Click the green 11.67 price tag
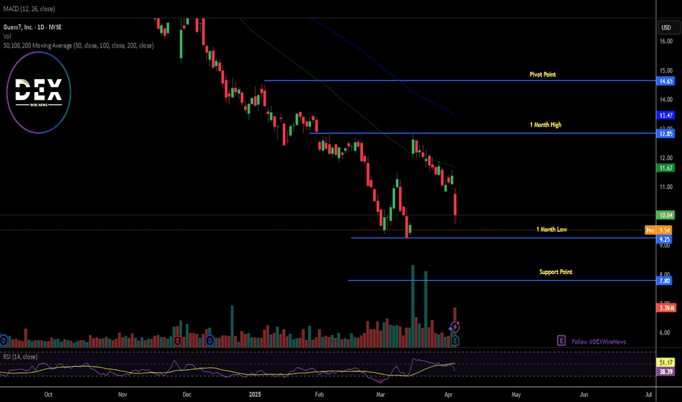Viewport: 682px width, 402px height. pos(665,168)
